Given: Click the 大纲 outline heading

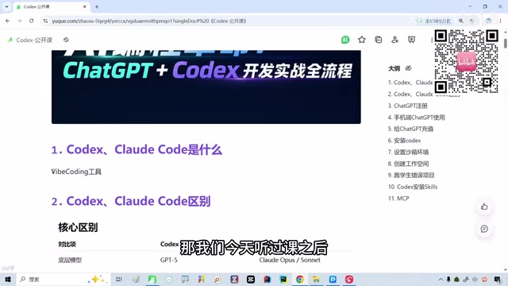Looking at the screenshot, I should (394, 68).
